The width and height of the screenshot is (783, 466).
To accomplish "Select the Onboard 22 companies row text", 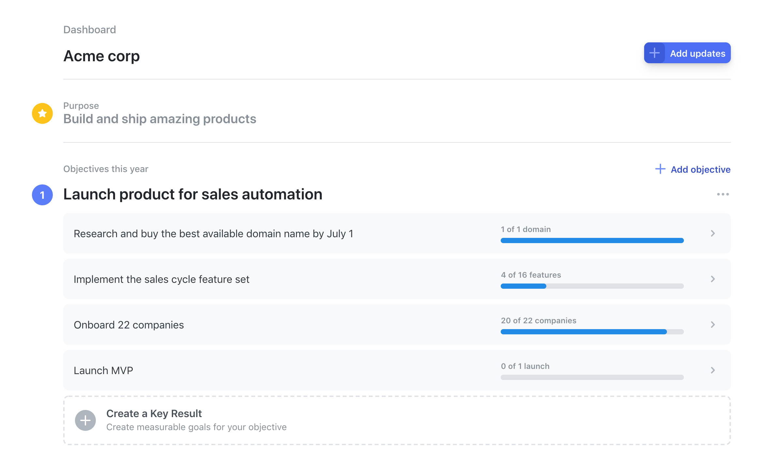I will click(129, 325).
